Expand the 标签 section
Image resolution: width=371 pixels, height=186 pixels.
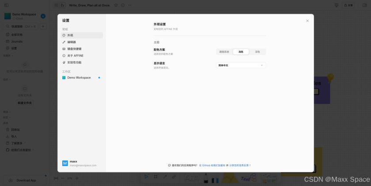tap(7, 117)
